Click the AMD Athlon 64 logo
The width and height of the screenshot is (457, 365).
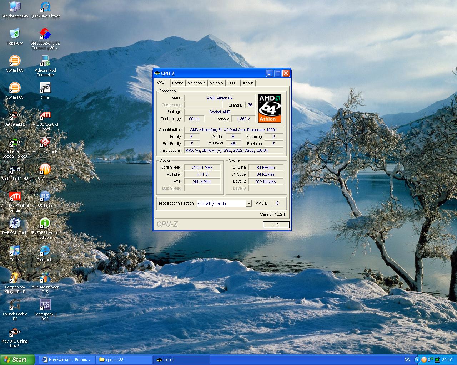point(270,108)
